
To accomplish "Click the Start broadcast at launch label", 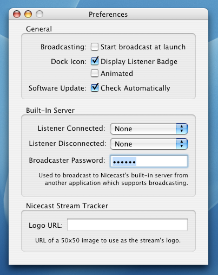I will (143, 47).
